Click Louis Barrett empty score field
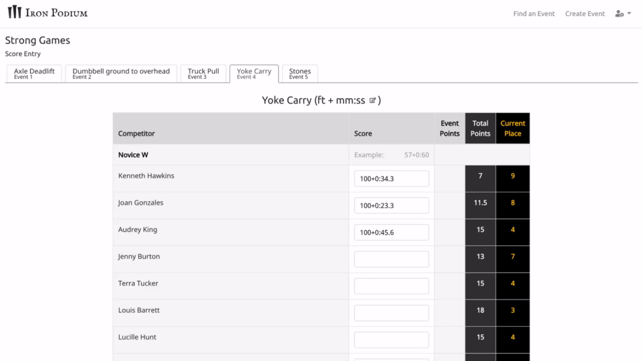642x361 pixels. (391, 313)
